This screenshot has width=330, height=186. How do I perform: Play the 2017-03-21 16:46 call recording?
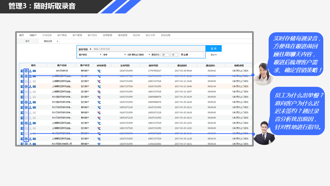click(x=26, y=87)
